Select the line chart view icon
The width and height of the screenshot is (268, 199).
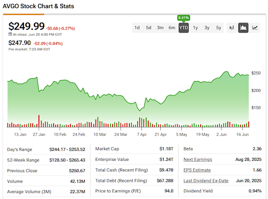(255, 28)
